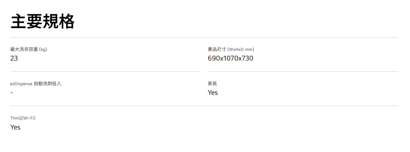410x152 pixels.
Task: Click the divider line below 主要規格 heading
Action: pos(204,37)
